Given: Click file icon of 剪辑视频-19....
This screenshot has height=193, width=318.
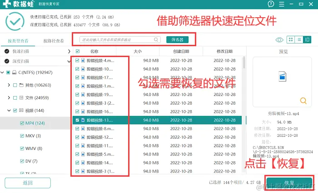Looking at the screenshot, I should coord(83,95).
